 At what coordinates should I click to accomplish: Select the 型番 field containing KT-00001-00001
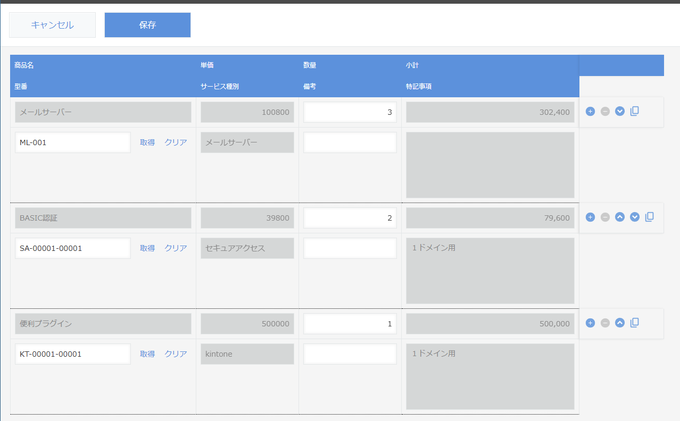click(x=73, y=354)
